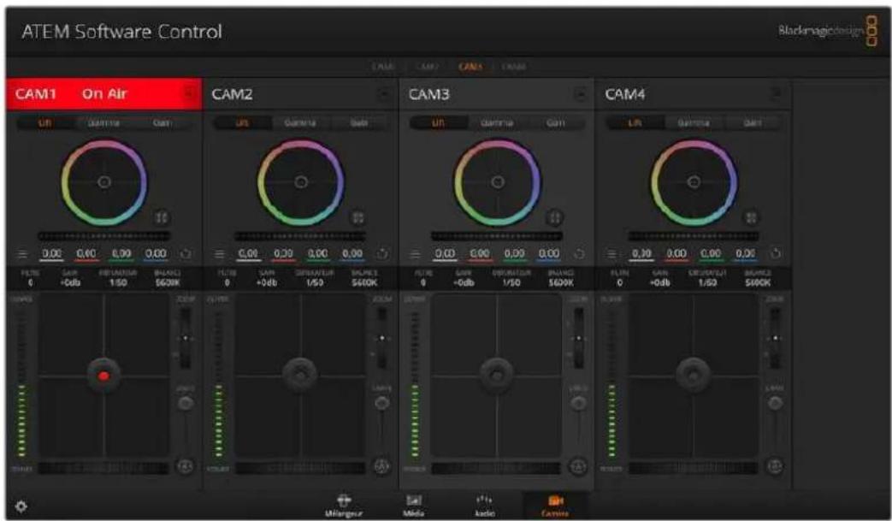Open CAM4 header corner menu
This screenshot has height=521, width=892.
pyautogui.click(x=777, y=92)
